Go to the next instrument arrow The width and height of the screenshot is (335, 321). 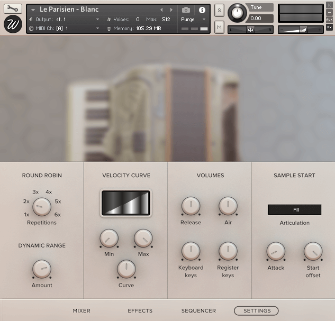(x=171, y=10)
